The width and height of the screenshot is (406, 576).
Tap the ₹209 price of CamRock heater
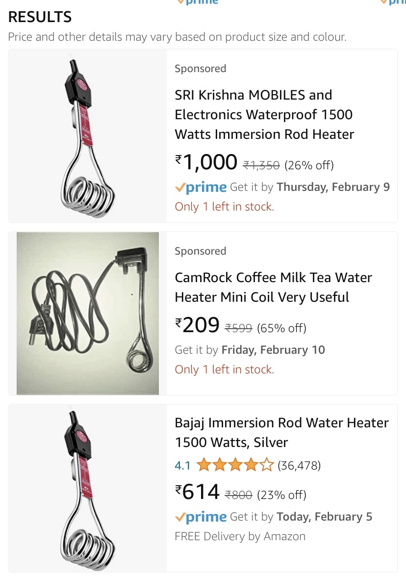(197, 325)
